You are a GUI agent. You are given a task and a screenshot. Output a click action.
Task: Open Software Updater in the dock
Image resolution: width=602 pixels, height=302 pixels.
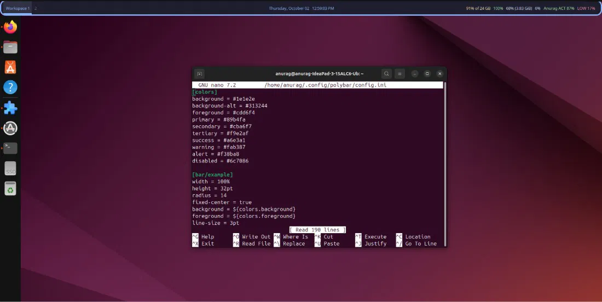(x=10, y=128)
